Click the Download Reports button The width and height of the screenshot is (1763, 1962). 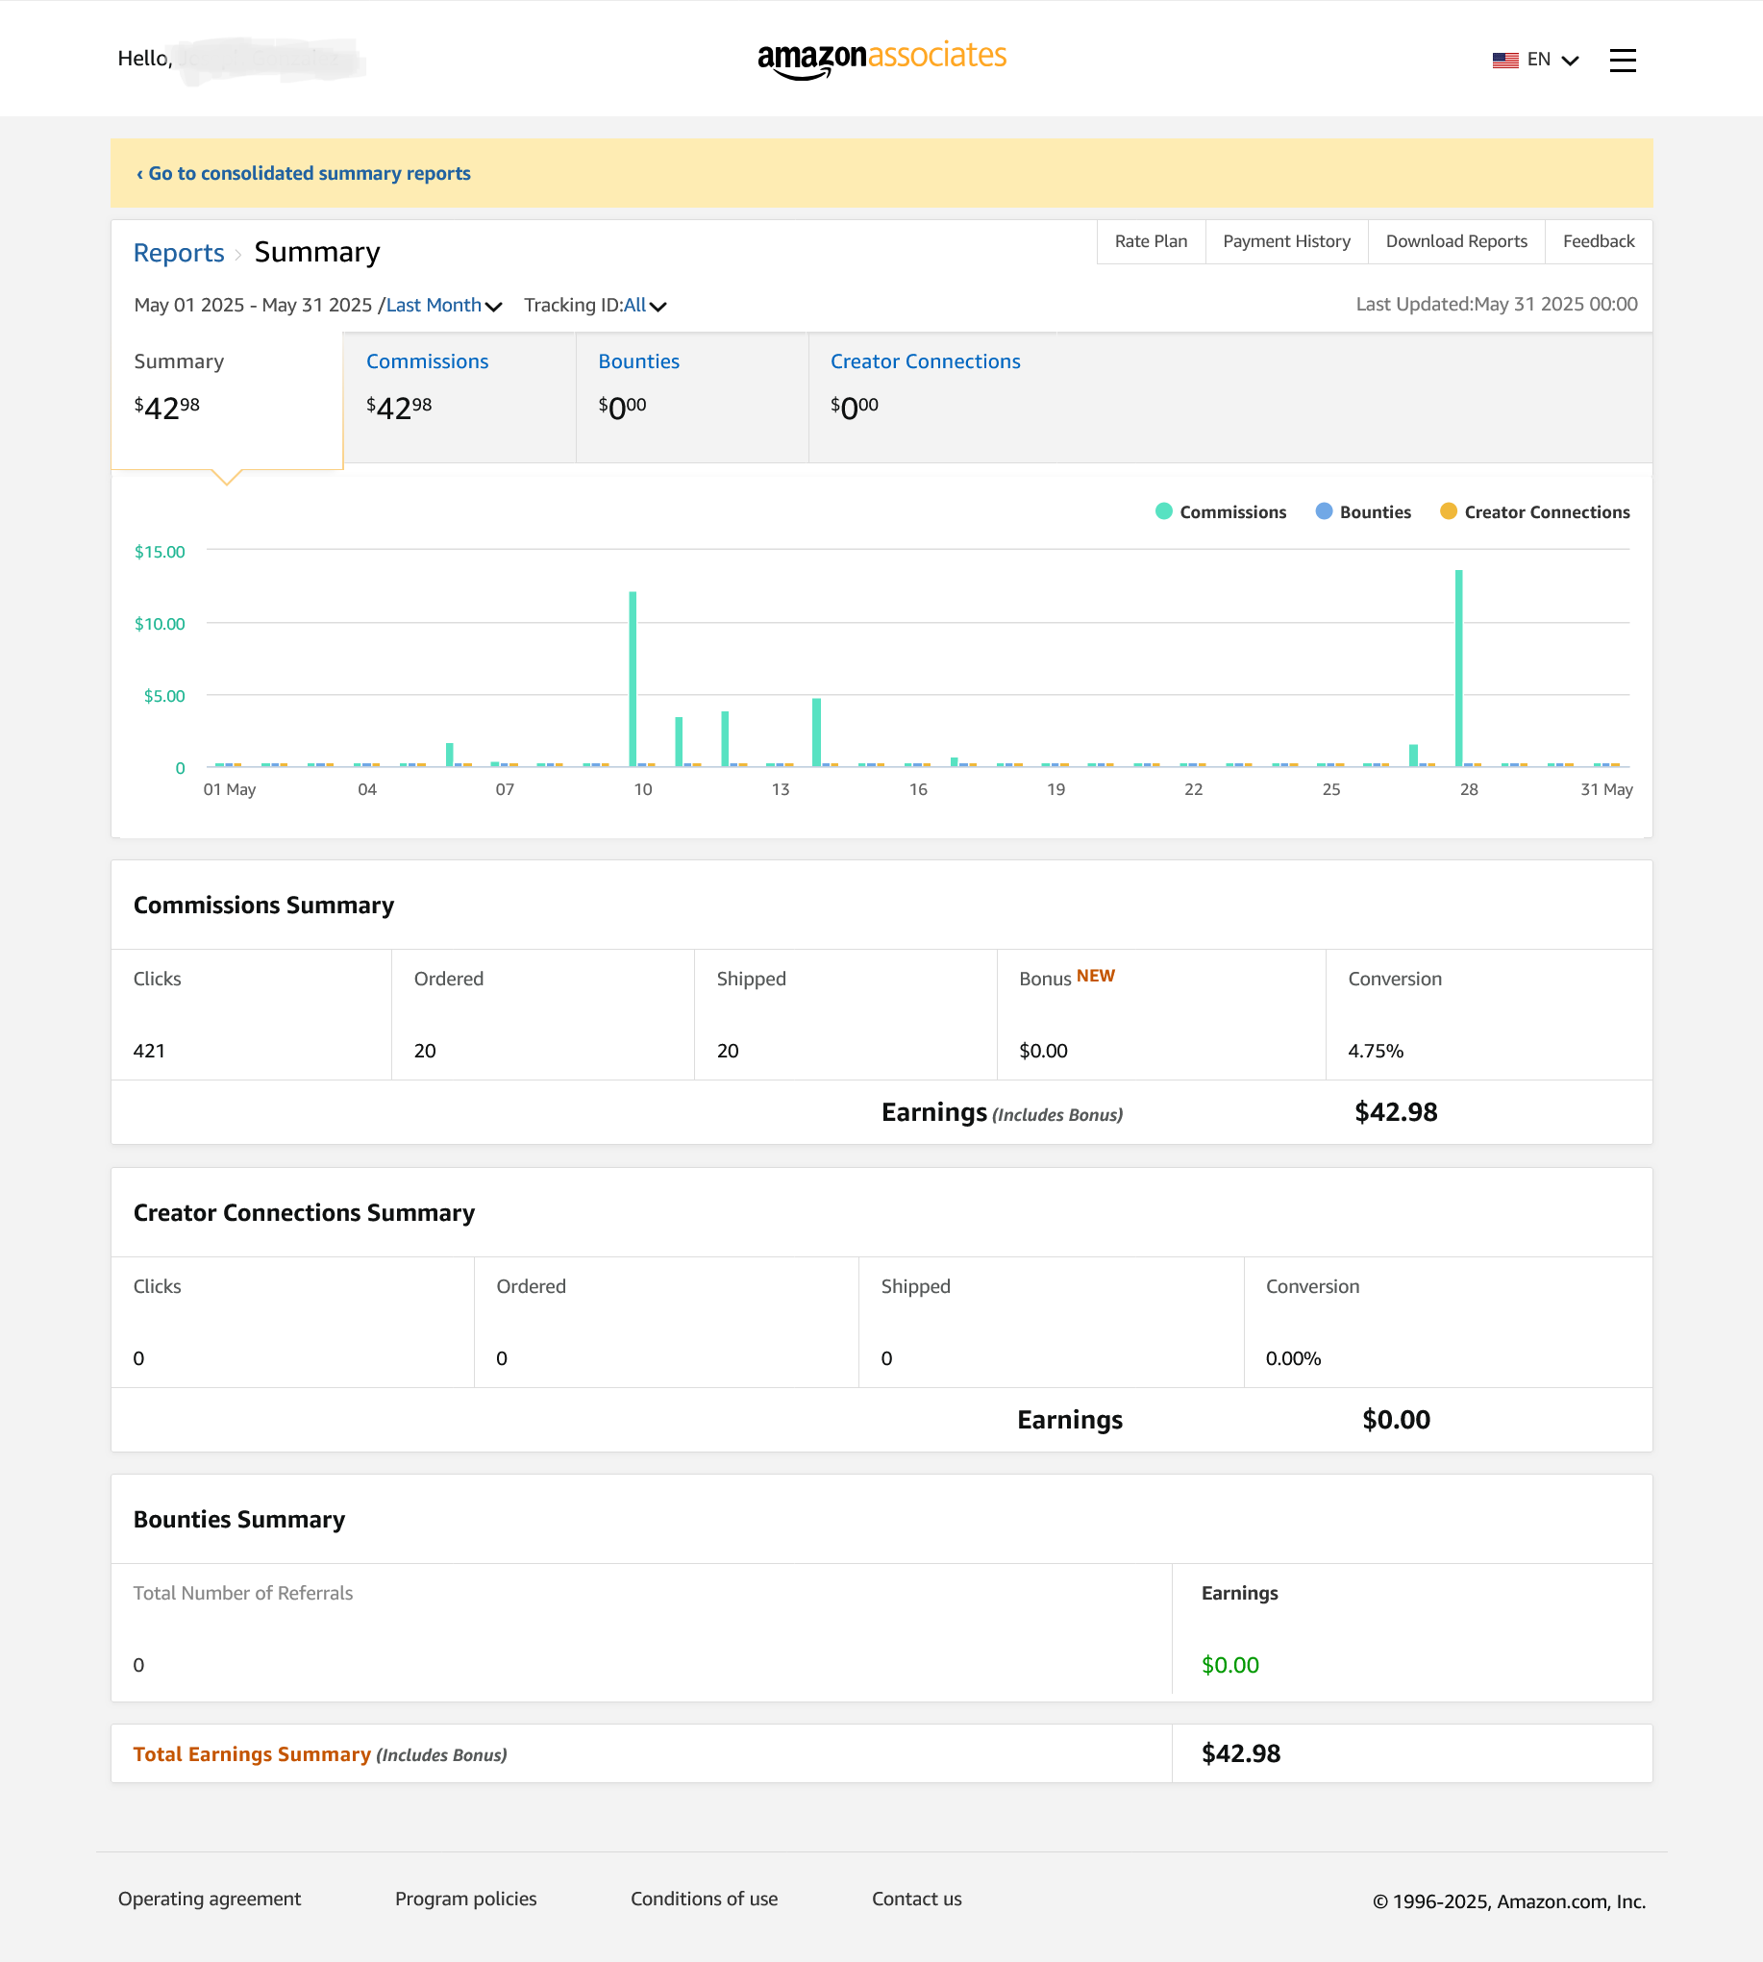tap(1456, 241)
